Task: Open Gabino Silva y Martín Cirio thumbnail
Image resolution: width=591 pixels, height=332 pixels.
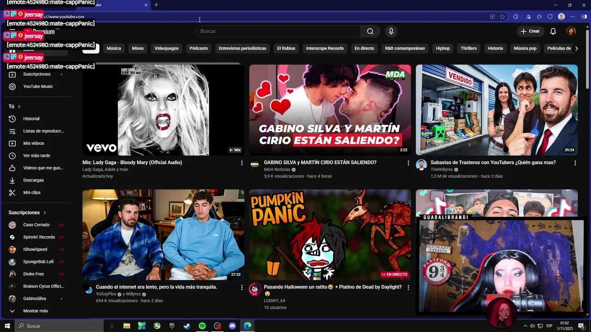Action: (x=330, y=110)
